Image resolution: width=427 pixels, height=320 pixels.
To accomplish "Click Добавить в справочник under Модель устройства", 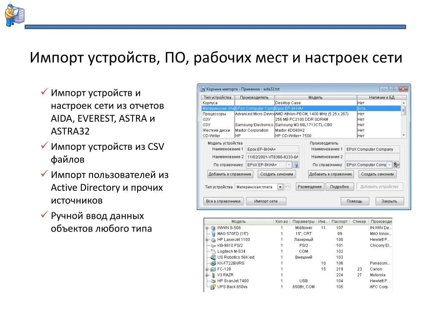I will point(230,174).
